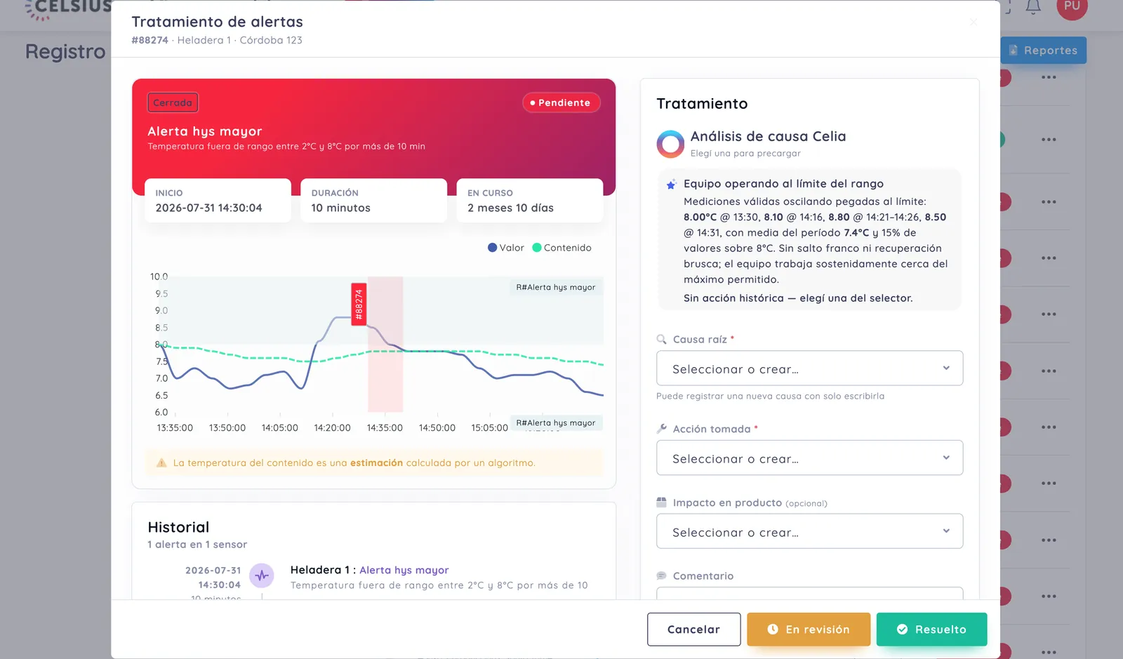Click the notifications bell icon

point(1033,7)
